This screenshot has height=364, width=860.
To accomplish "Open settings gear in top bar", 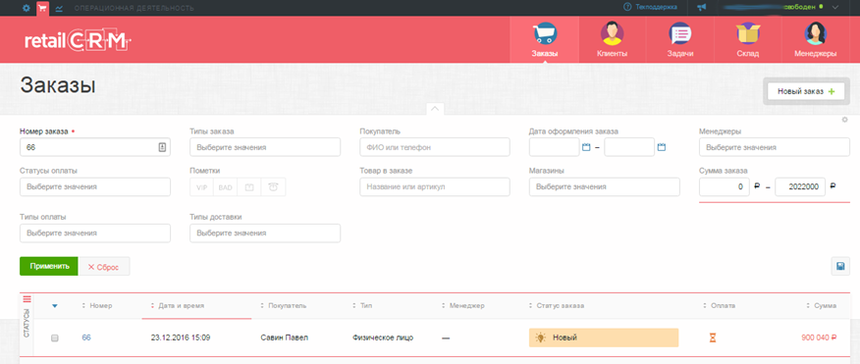I will click(x=27, y=8).
